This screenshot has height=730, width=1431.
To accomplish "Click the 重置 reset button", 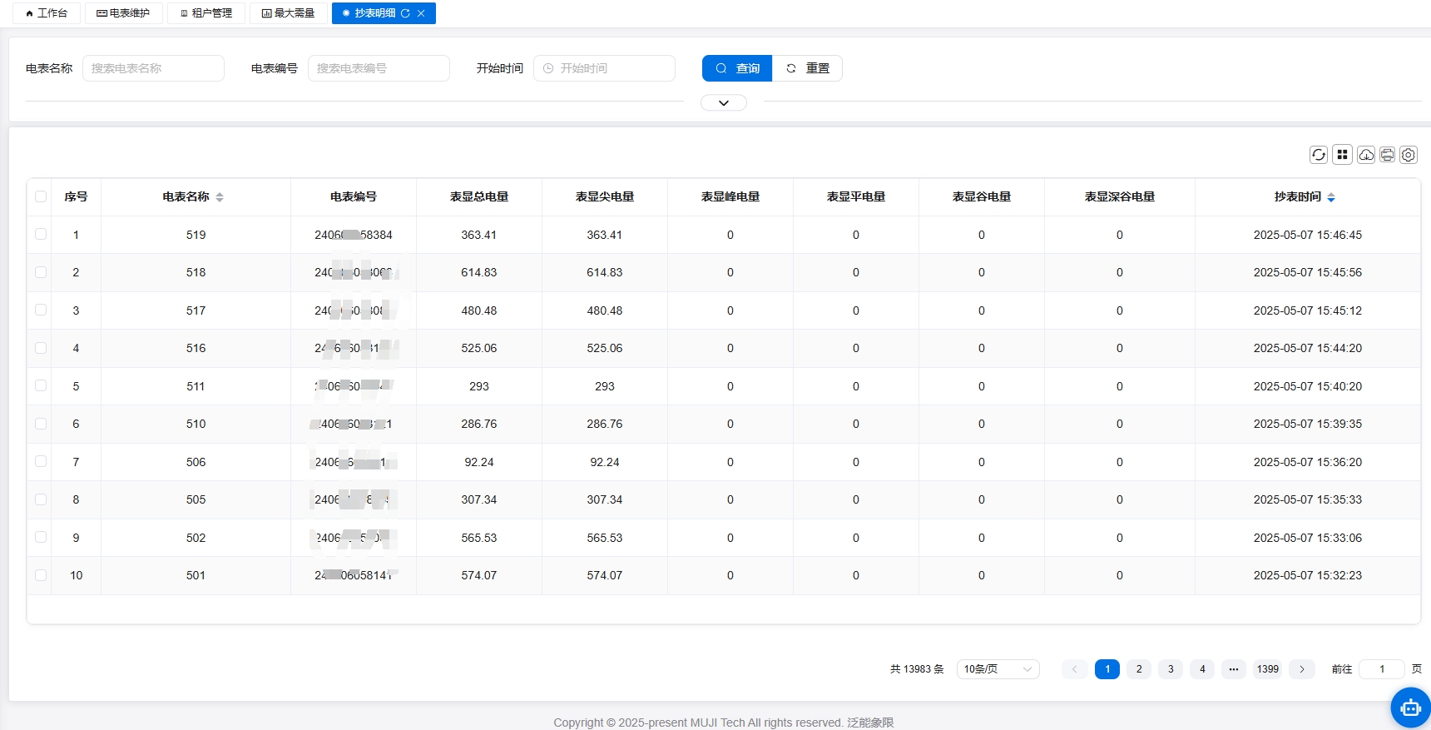I will [x=807, y=68].
